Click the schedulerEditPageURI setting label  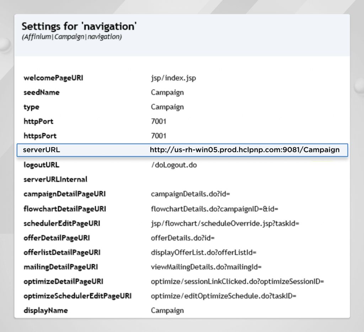pyautogui.click(x=62, y=223)
